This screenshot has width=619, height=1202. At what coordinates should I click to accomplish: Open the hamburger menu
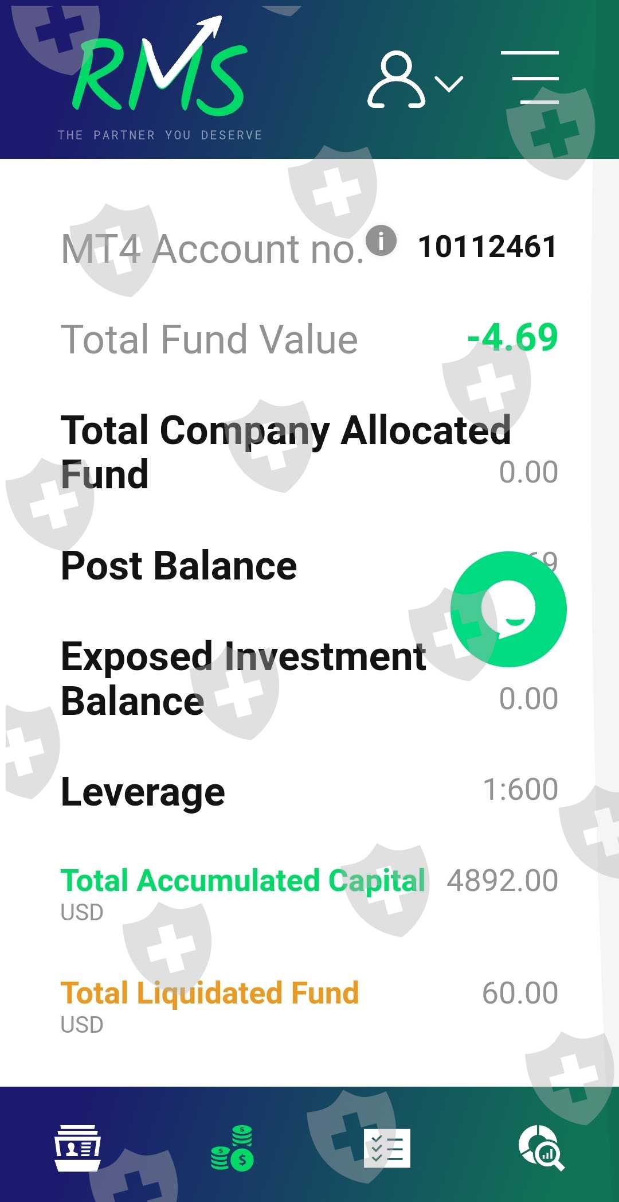530,77
